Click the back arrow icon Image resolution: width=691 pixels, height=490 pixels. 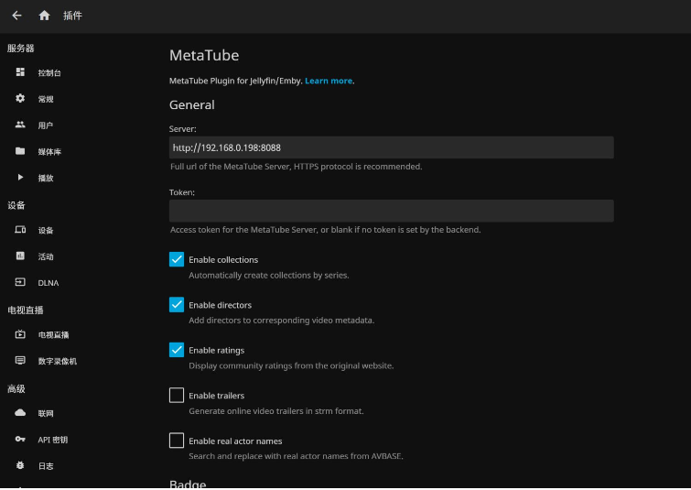tap(16, 16)
